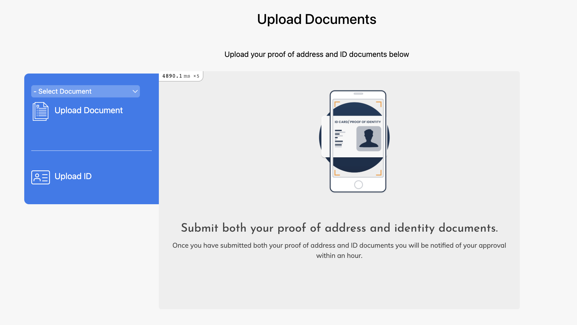Click the Upload Document label
The width and height of the screenshot is (577, 325).
[x=88, y=110]
